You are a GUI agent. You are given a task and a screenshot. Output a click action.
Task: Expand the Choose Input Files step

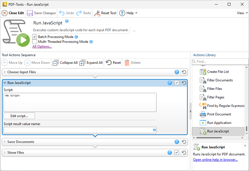coord(5,72)
